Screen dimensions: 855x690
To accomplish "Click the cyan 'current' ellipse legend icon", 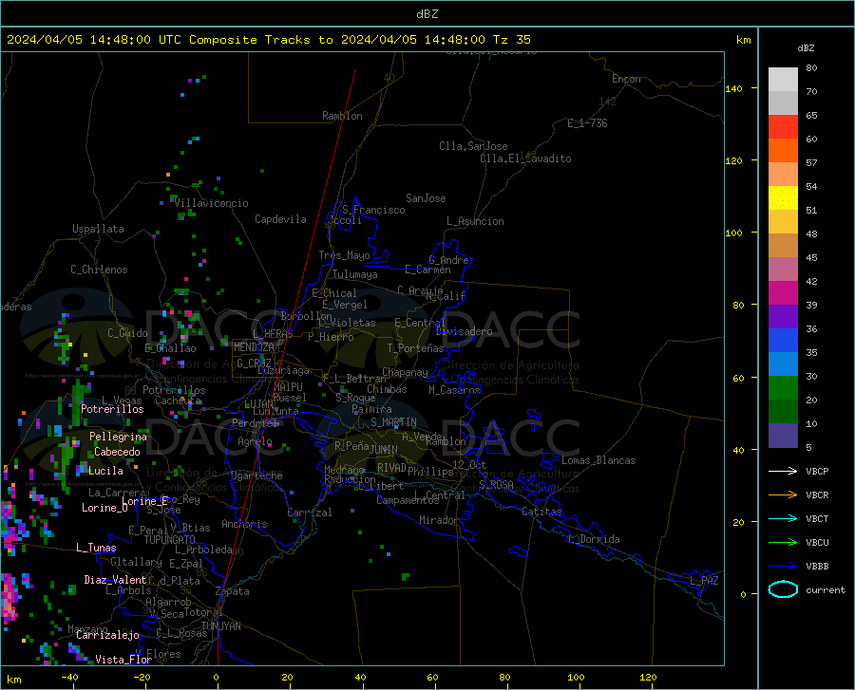I will [783, 589].
